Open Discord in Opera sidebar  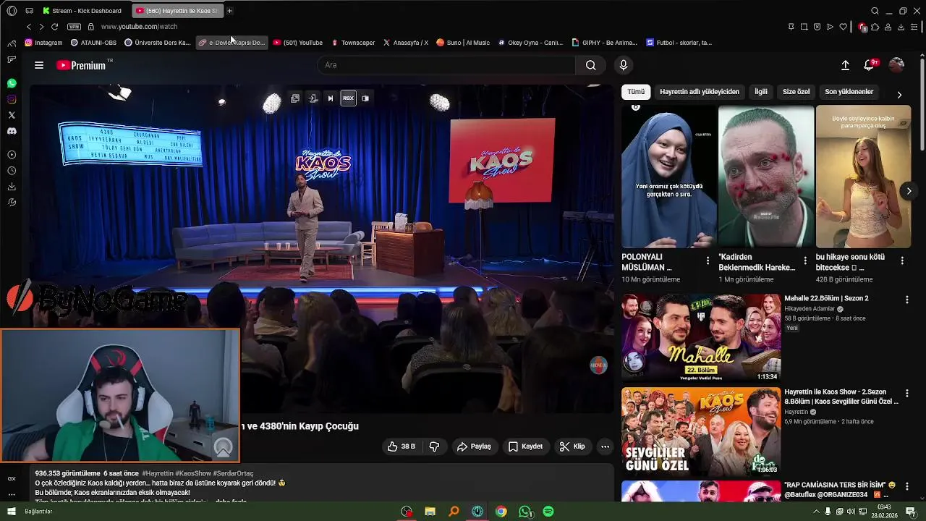pos(12,131)
